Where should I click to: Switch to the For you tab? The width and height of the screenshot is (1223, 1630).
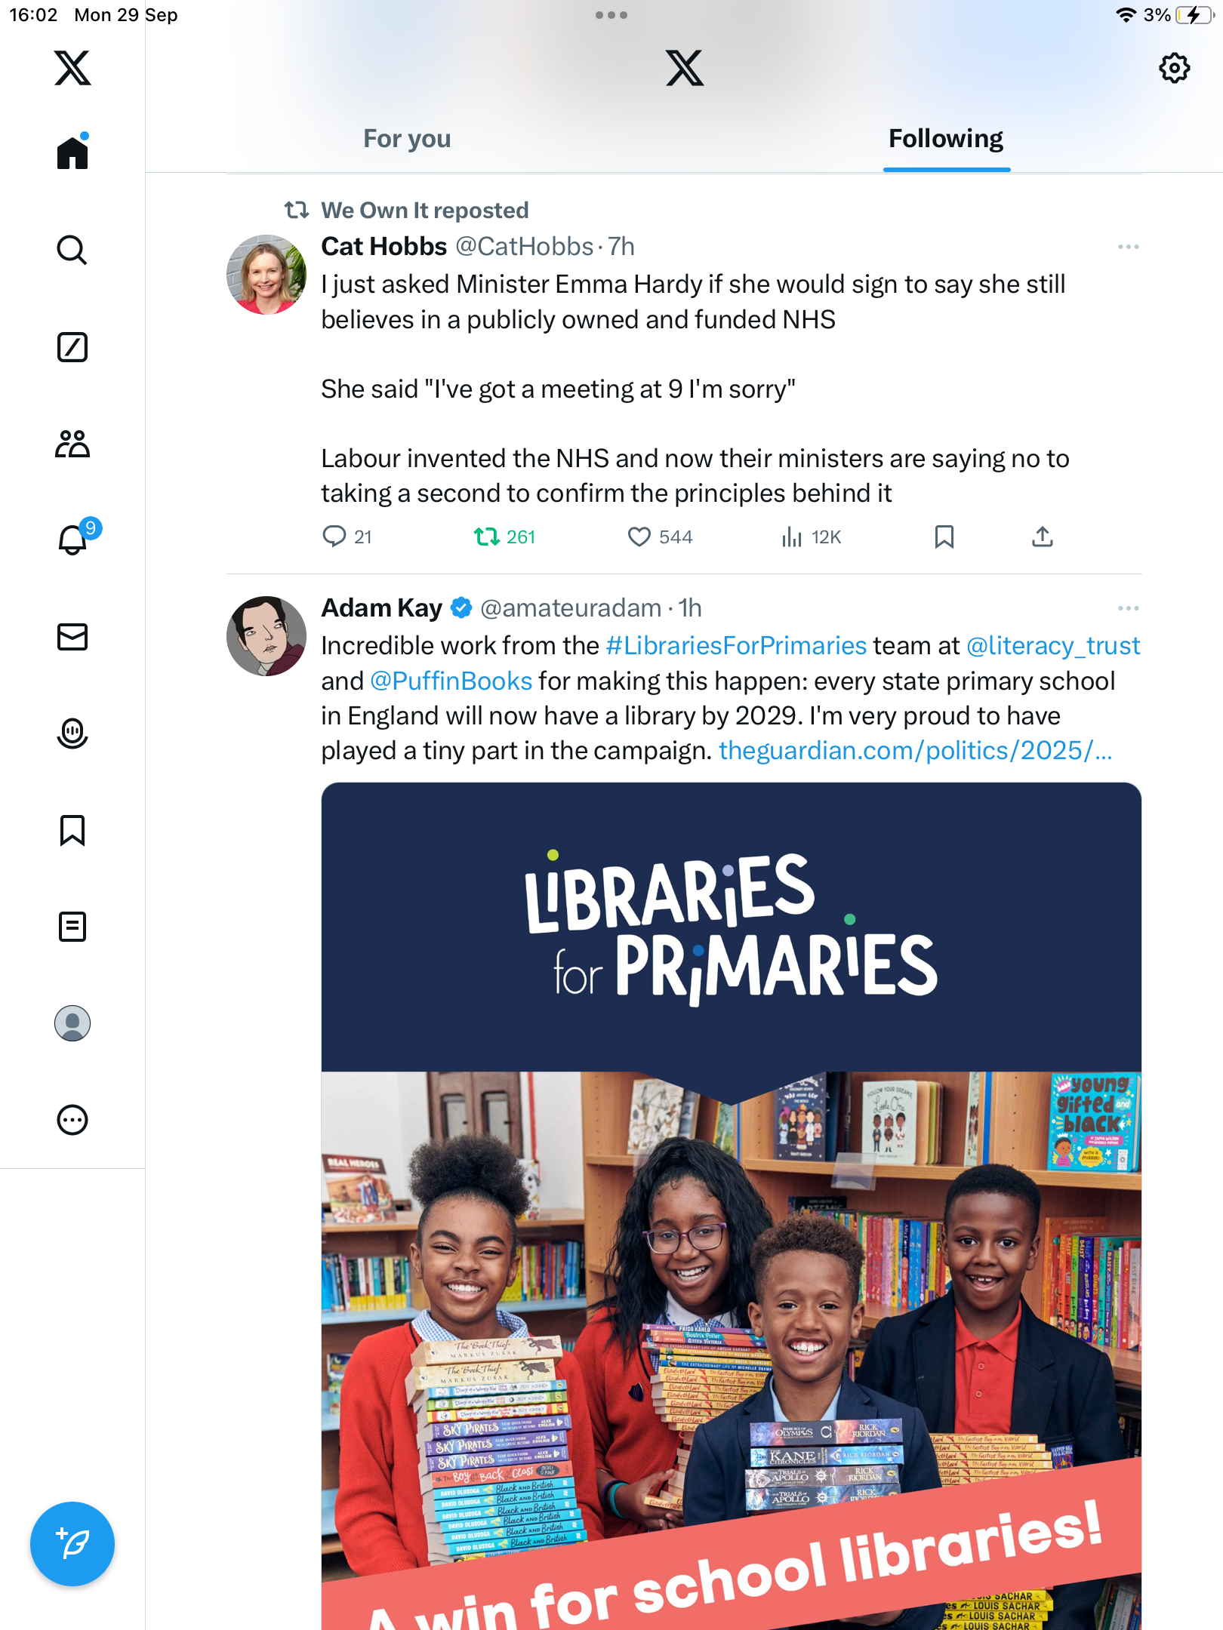(407, 139)
